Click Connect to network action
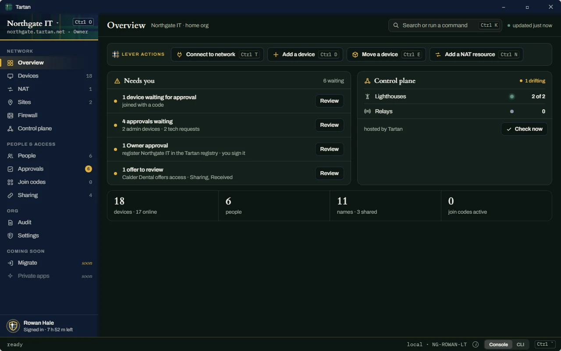 point(217,54)
